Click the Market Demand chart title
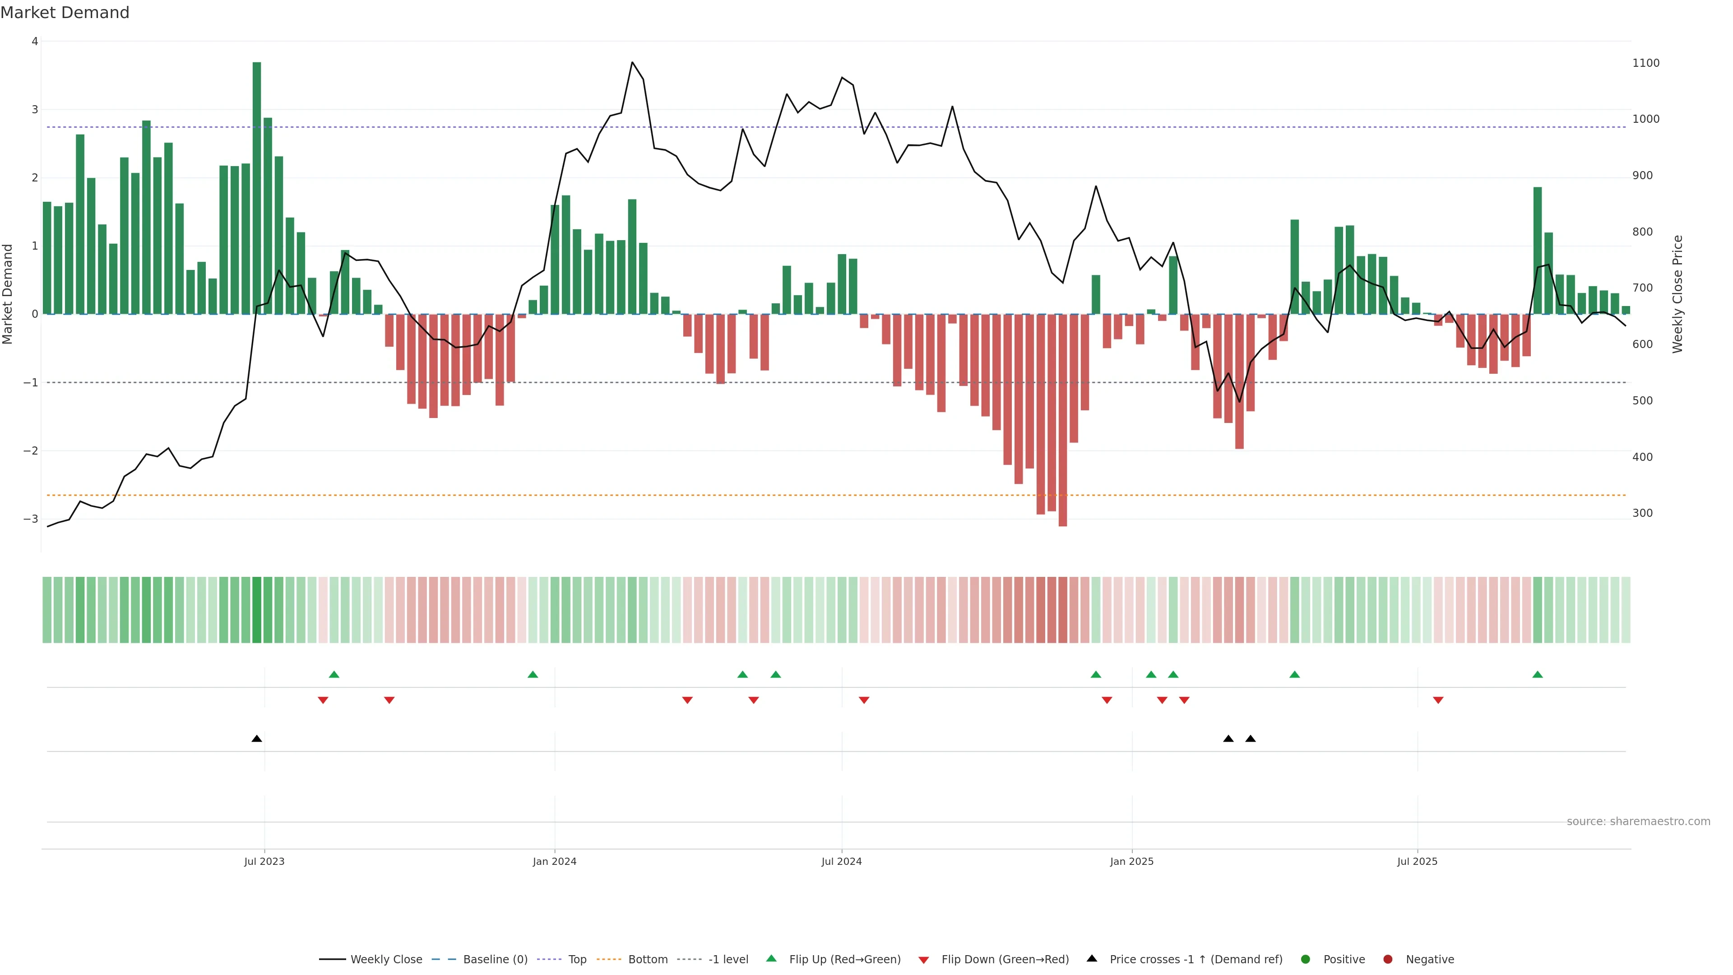The height and width of the screenshot is (975, 1733). pyautogui.click(x=65, y=13)
